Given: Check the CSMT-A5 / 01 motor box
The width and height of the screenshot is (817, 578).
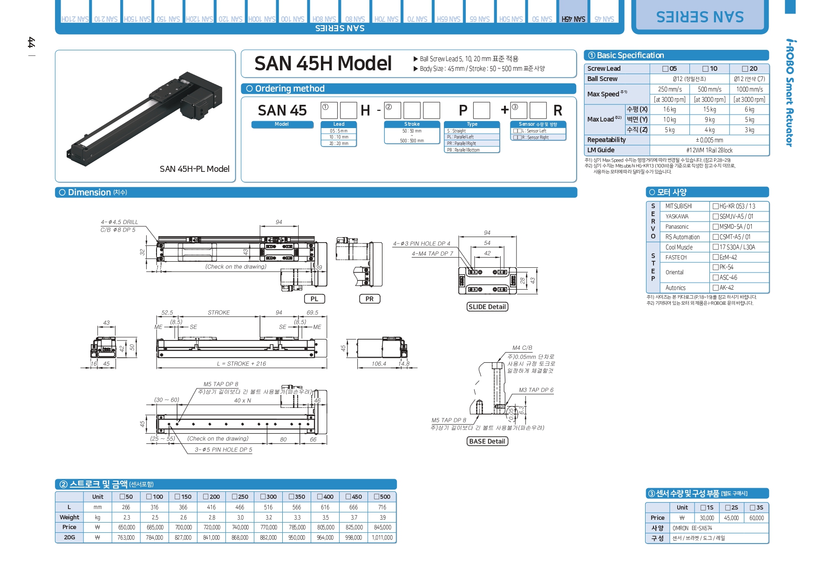Looking at the screenshot, I should pyautogui.click(x=715, y=237).
